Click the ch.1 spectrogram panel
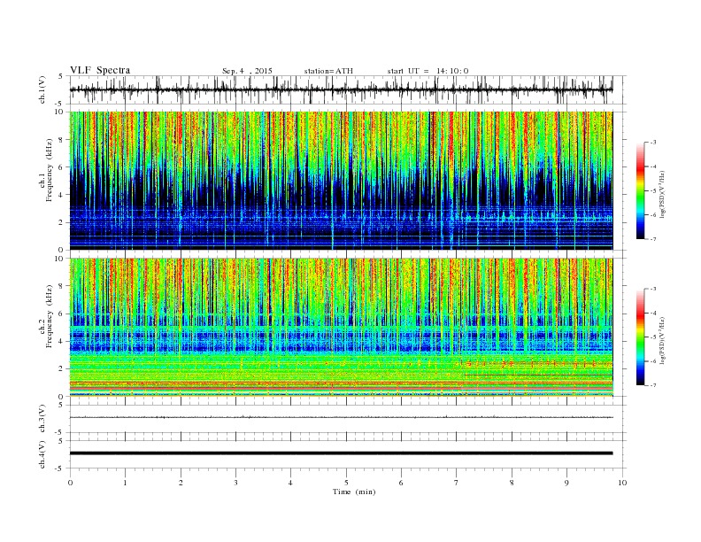 [x=341, y=181]
